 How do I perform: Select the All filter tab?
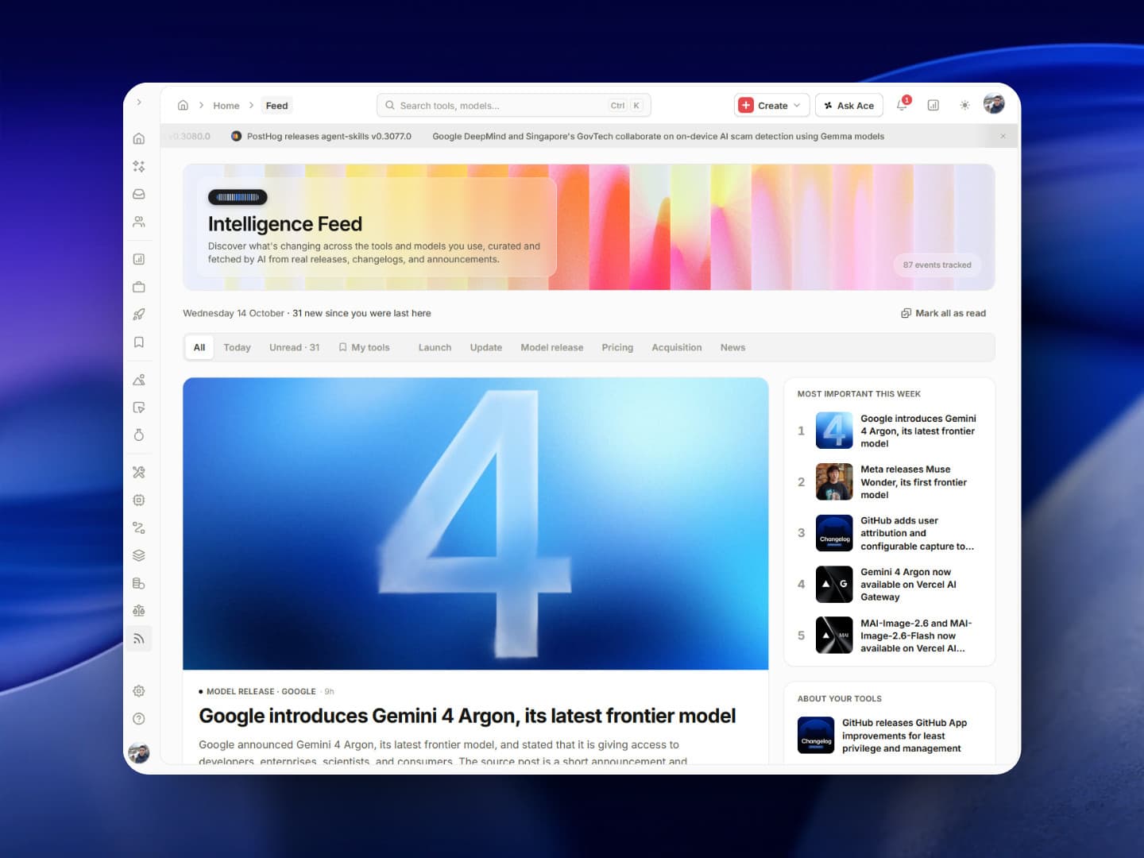[x=199, y=347]
